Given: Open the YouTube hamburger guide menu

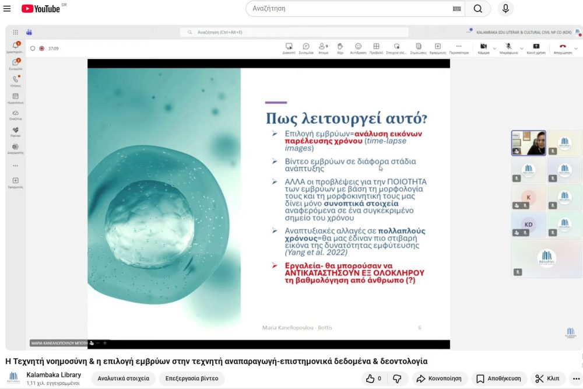Looking at the screenshot, I should tap(7, 9).
